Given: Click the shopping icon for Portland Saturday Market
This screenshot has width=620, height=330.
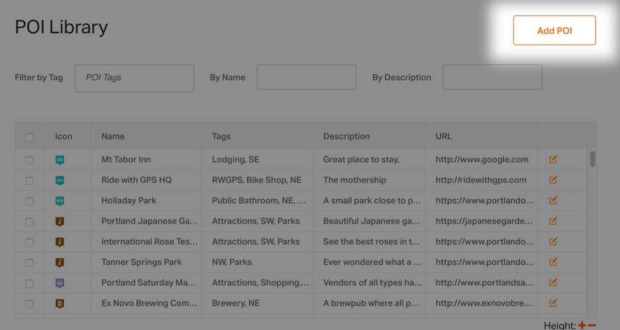Looking at the screenshot, I should pyautogui.click(x=60, y=283).
